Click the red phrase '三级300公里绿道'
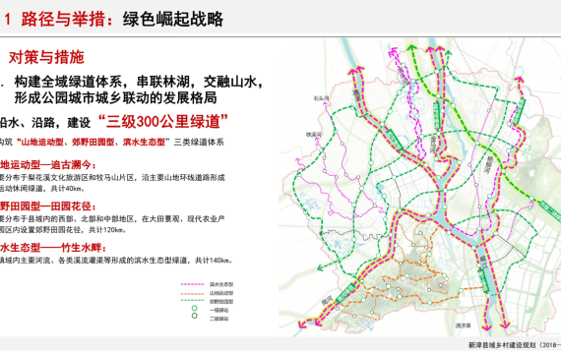The width and height of the screenshot is (561, 354). click(x=162, y=122)
